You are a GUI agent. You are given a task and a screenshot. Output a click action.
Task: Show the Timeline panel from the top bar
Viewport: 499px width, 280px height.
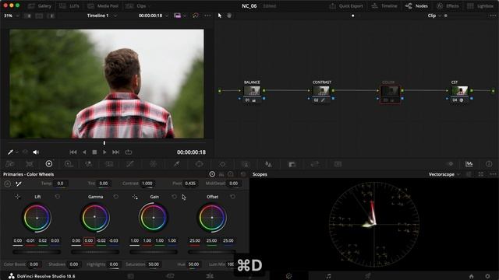click(384, 6)
